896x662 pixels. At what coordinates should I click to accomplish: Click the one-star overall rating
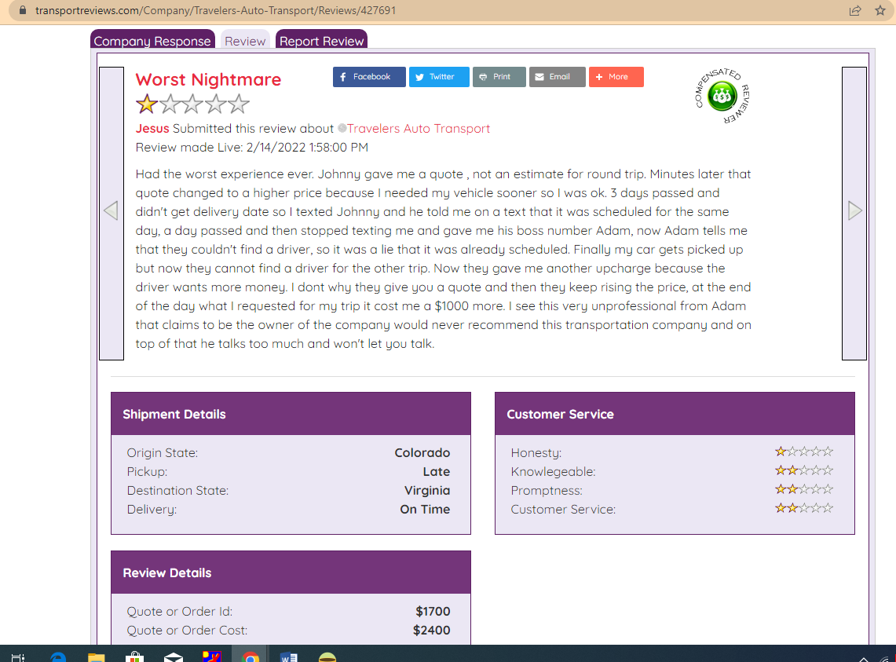[x=192, y=104]
